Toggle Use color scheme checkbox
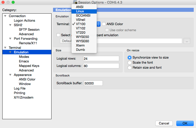Screen dimensions: 196x128 (x=107, y=30)
